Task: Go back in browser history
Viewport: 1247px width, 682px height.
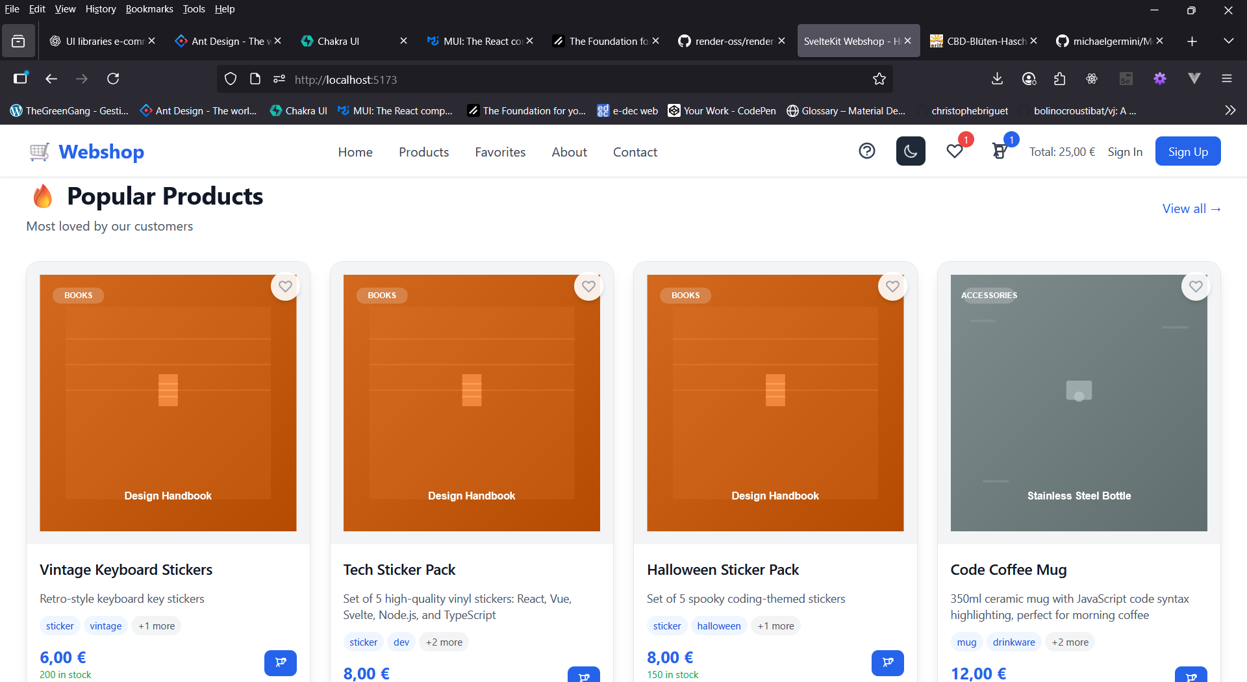Action: point(51,79)
